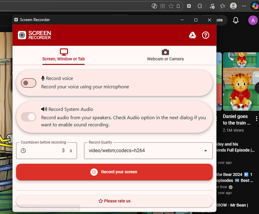Click the Please rate us button
The width and height of the screenshot is (259, 214).
(x=114, y=201)
